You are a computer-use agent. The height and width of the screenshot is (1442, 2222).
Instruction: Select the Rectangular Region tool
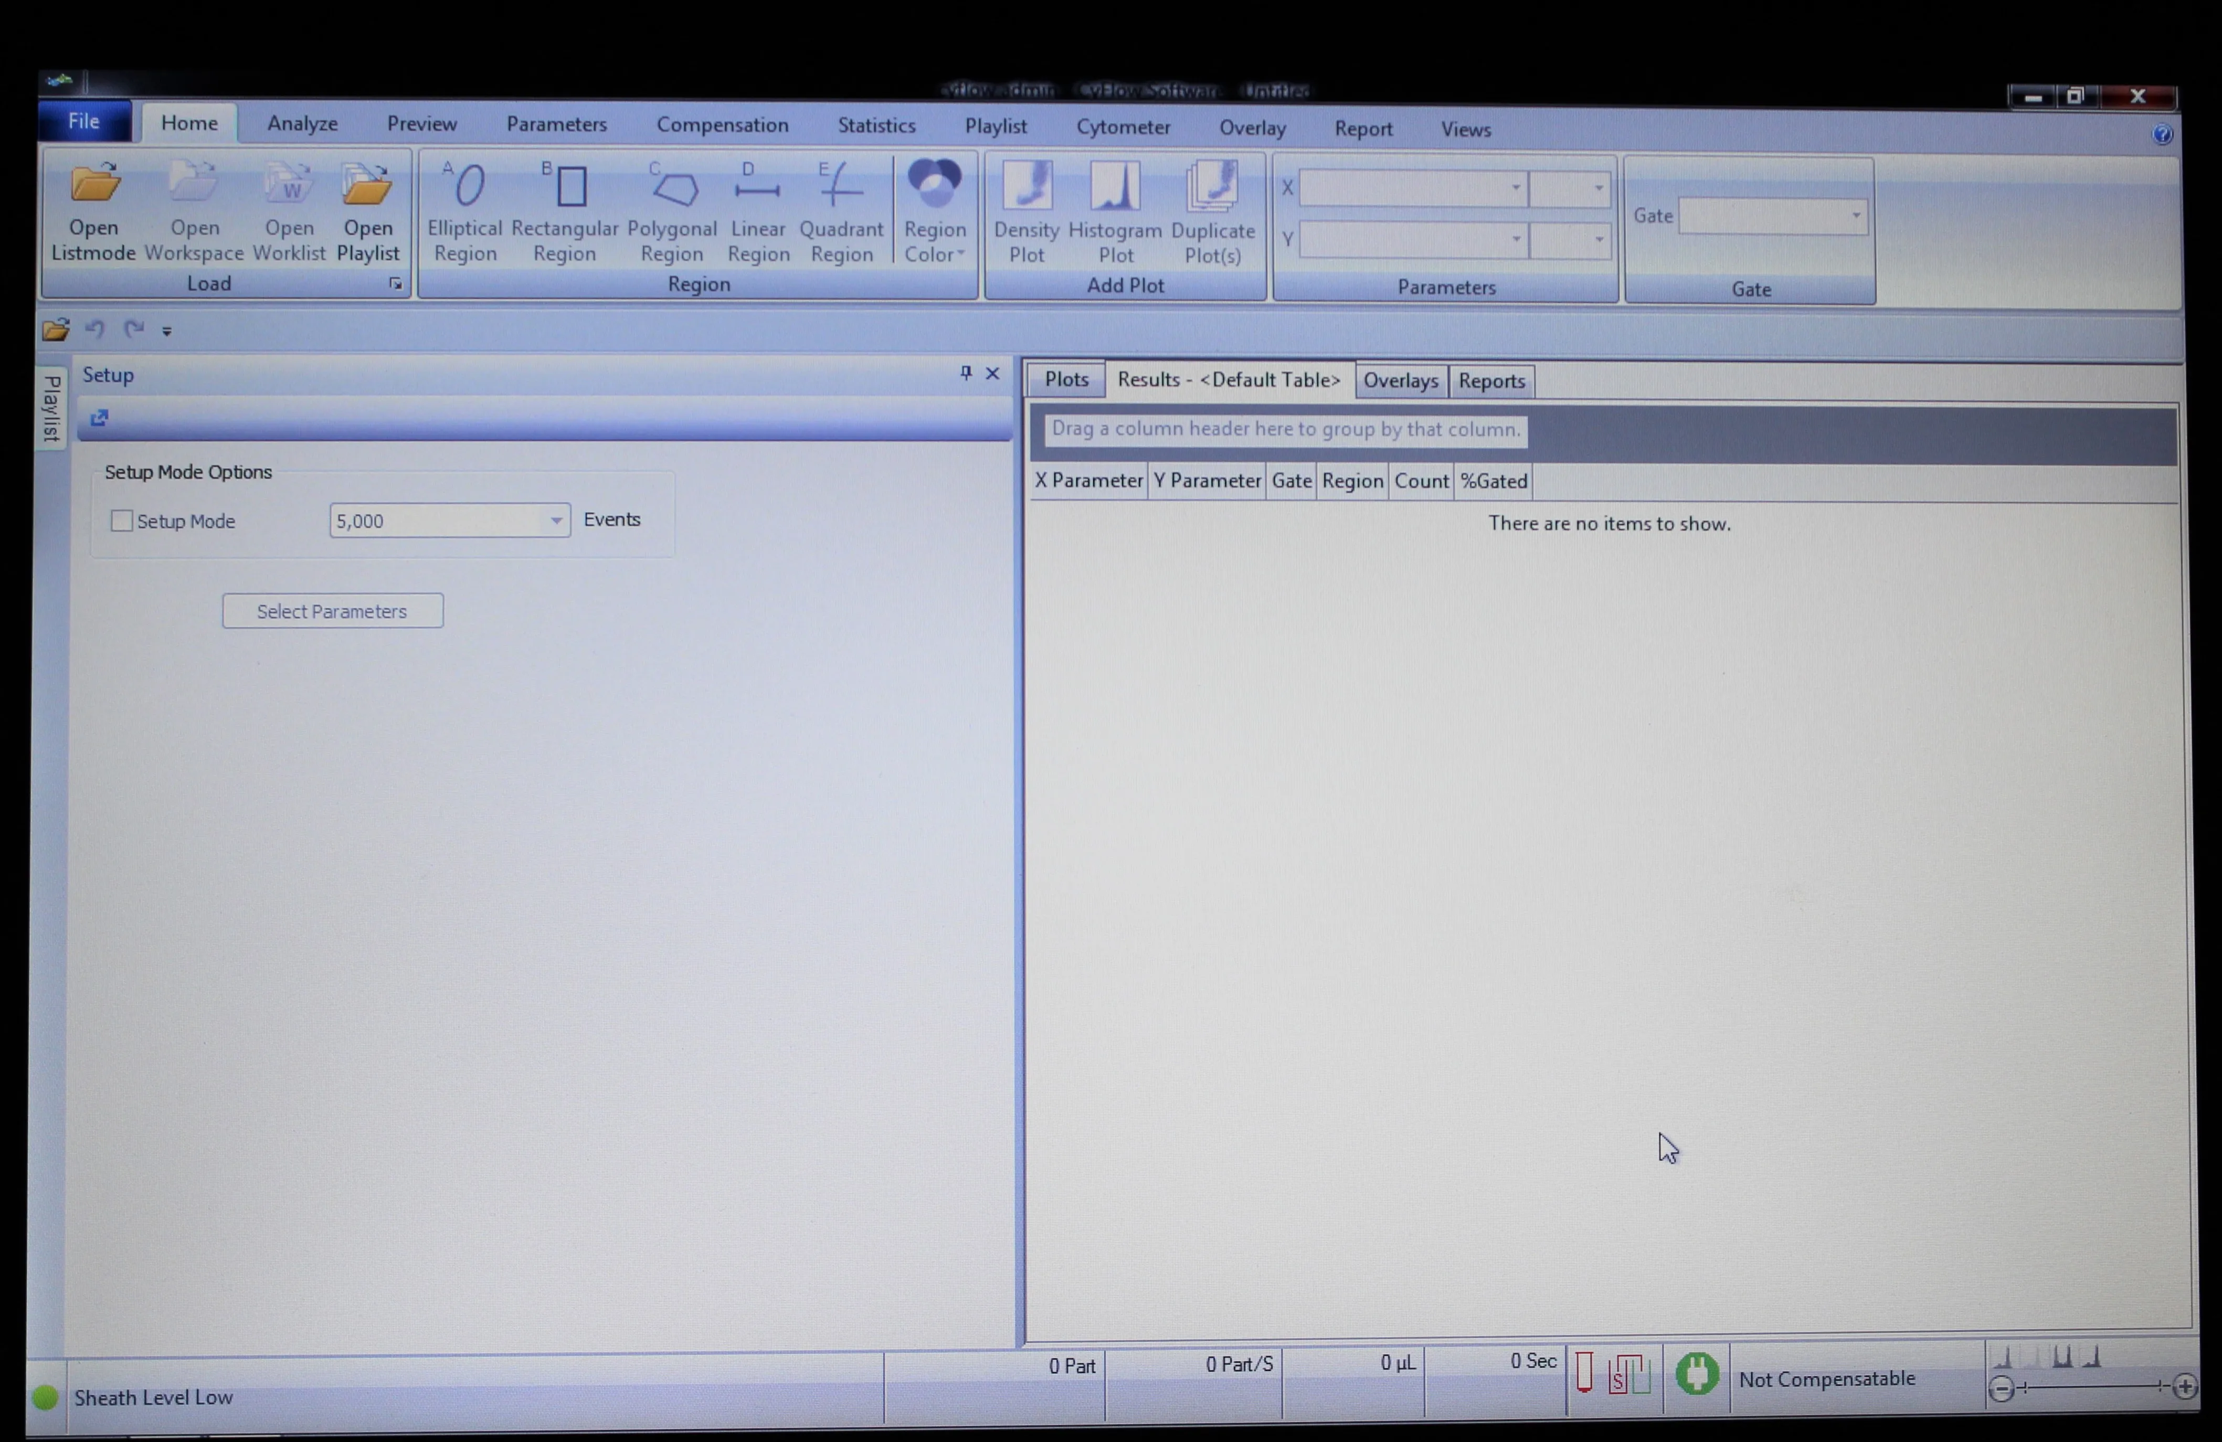(x=565, y=213)
